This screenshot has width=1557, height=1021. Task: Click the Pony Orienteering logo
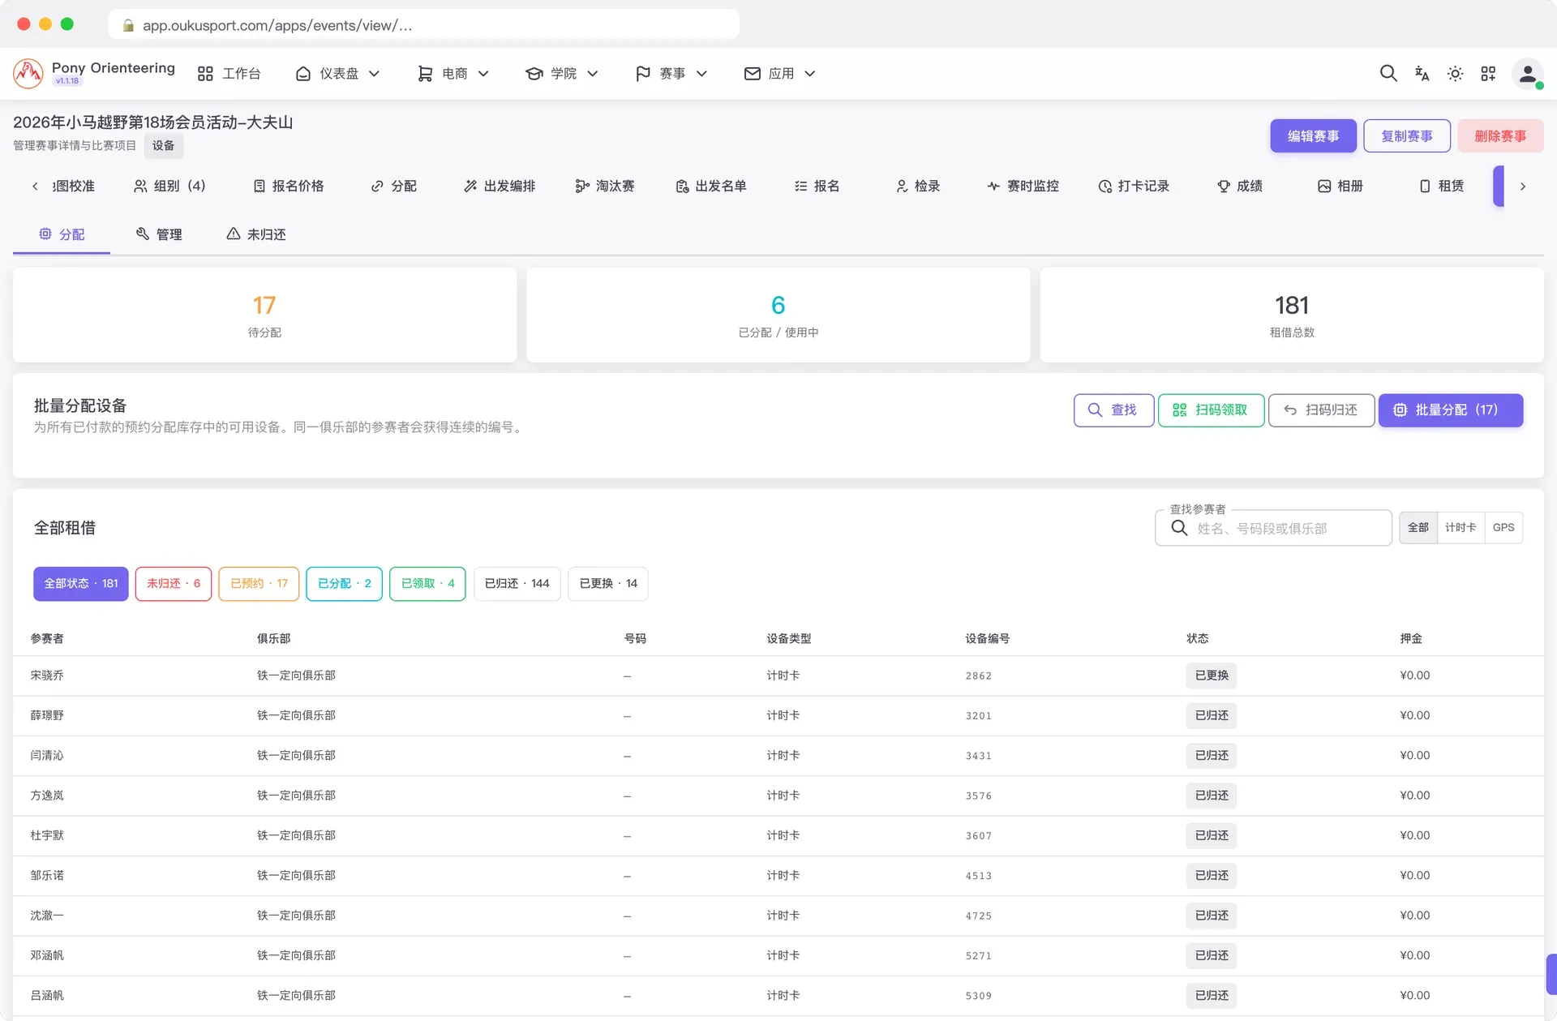pyautogui.click(x=28, y=73)
